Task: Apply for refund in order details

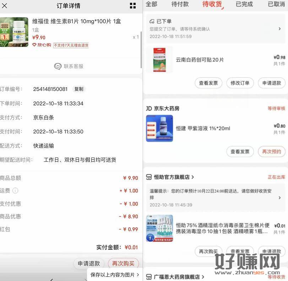Action: click(89, 264)
